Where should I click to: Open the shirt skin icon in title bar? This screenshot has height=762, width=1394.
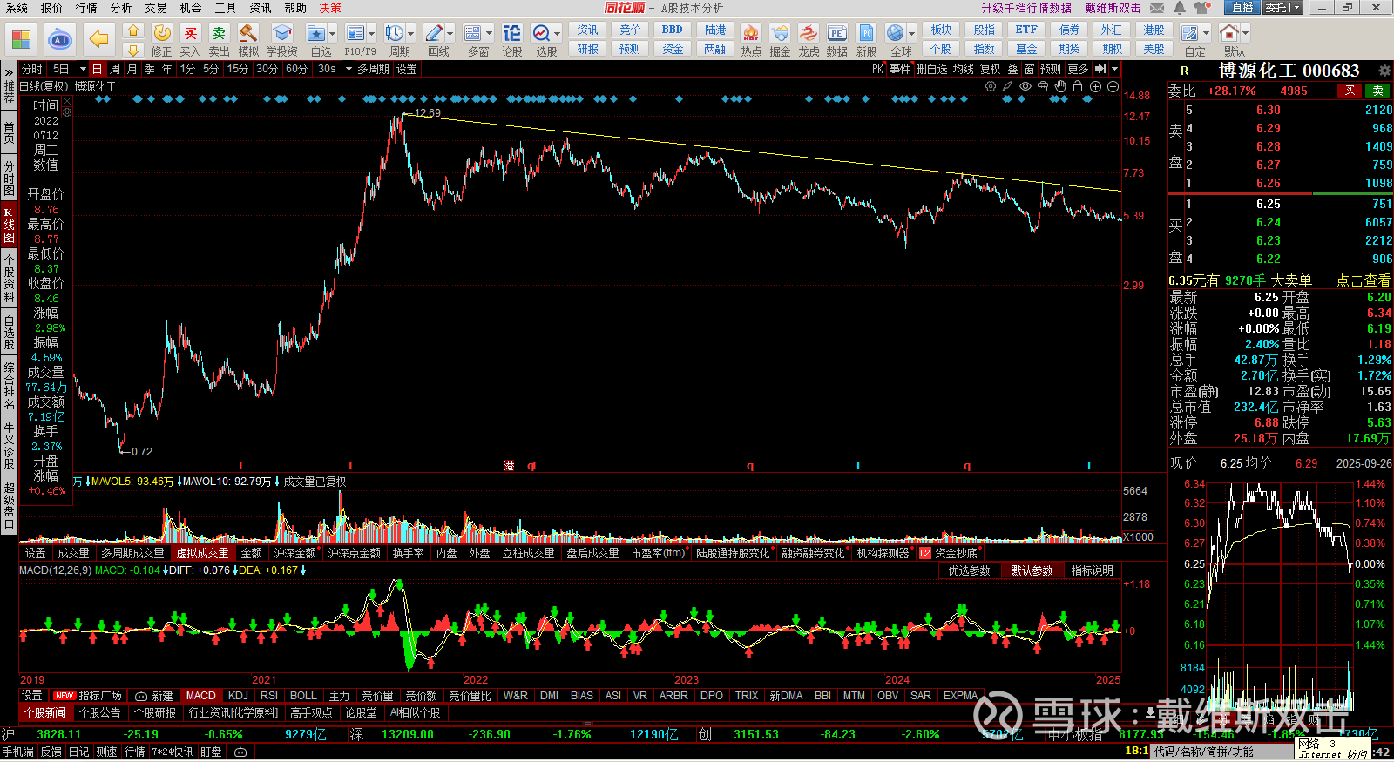(1202, 8)
